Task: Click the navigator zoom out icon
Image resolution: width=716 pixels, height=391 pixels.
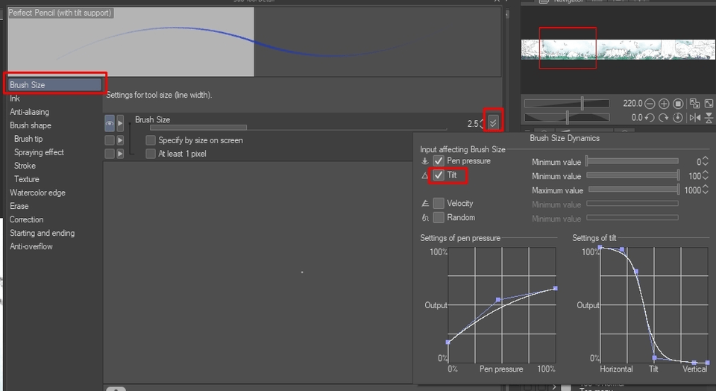Action: (650, 104)
